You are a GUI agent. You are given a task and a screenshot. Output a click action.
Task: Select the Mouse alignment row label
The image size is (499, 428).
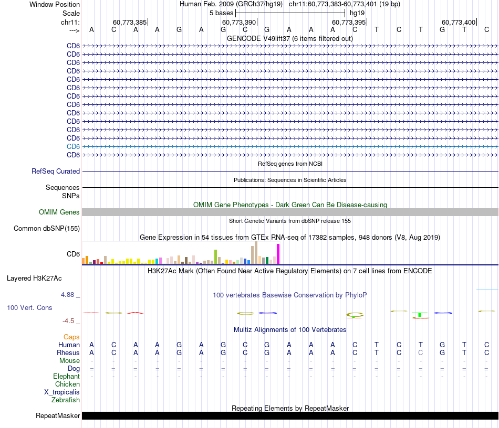pos(69,361)
